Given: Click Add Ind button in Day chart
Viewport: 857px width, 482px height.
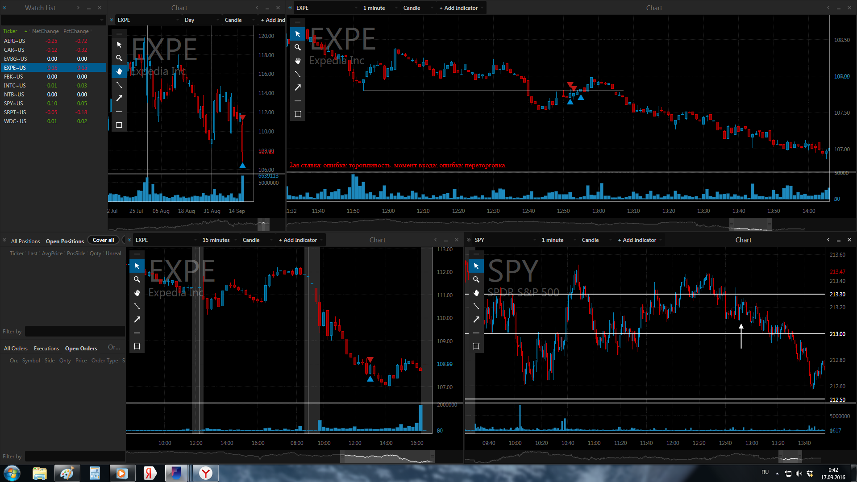Looking at the screenshot, I should [x=273, y=20].
